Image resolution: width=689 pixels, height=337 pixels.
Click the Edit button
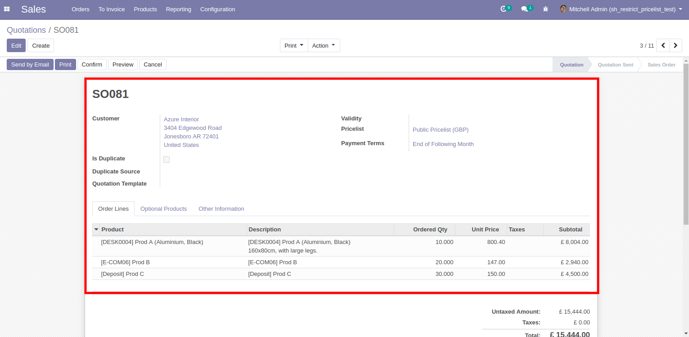click(x=16, y=45)
